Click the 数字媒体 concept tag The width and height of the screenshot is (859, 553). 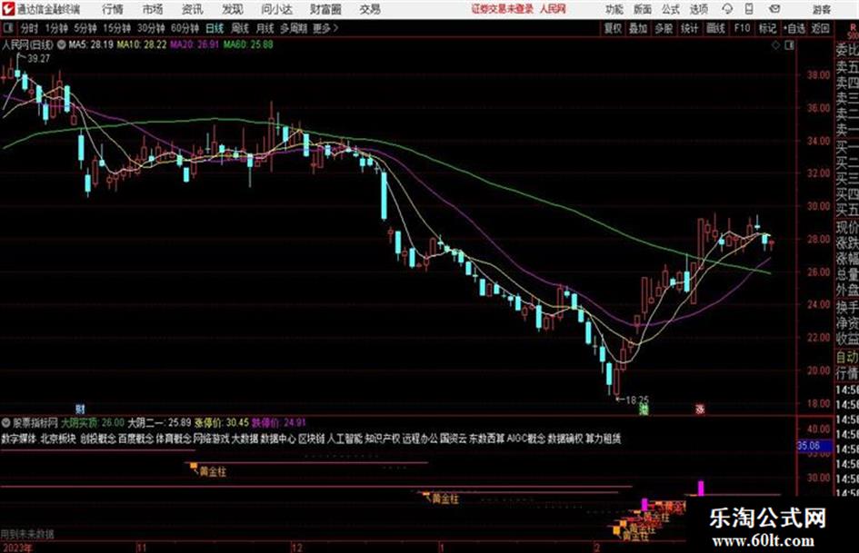(18, 439)
